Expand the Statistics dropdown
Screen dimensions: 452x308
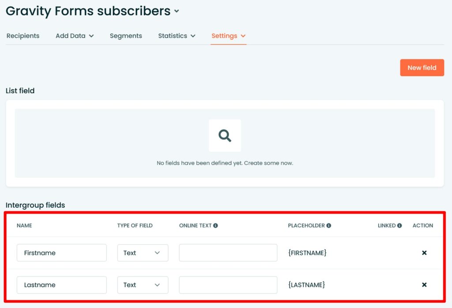(176, 36)
